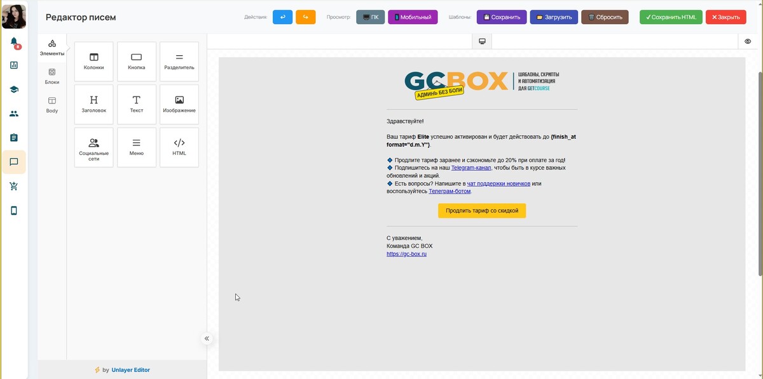The width and height of the screenshot is (763, 379).
Task: Click the mobile phone sidebar icon
Action: point(14,211)
